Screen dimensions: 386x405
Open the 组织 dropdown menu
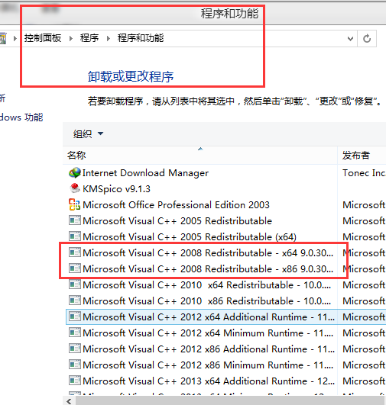(x=88, y=133)
